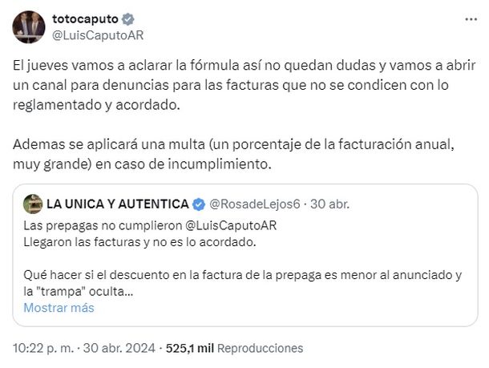This screenshot has height=368, width=489.
Task: Open the totocaputo display name link
Action: (x=84, y=18)
